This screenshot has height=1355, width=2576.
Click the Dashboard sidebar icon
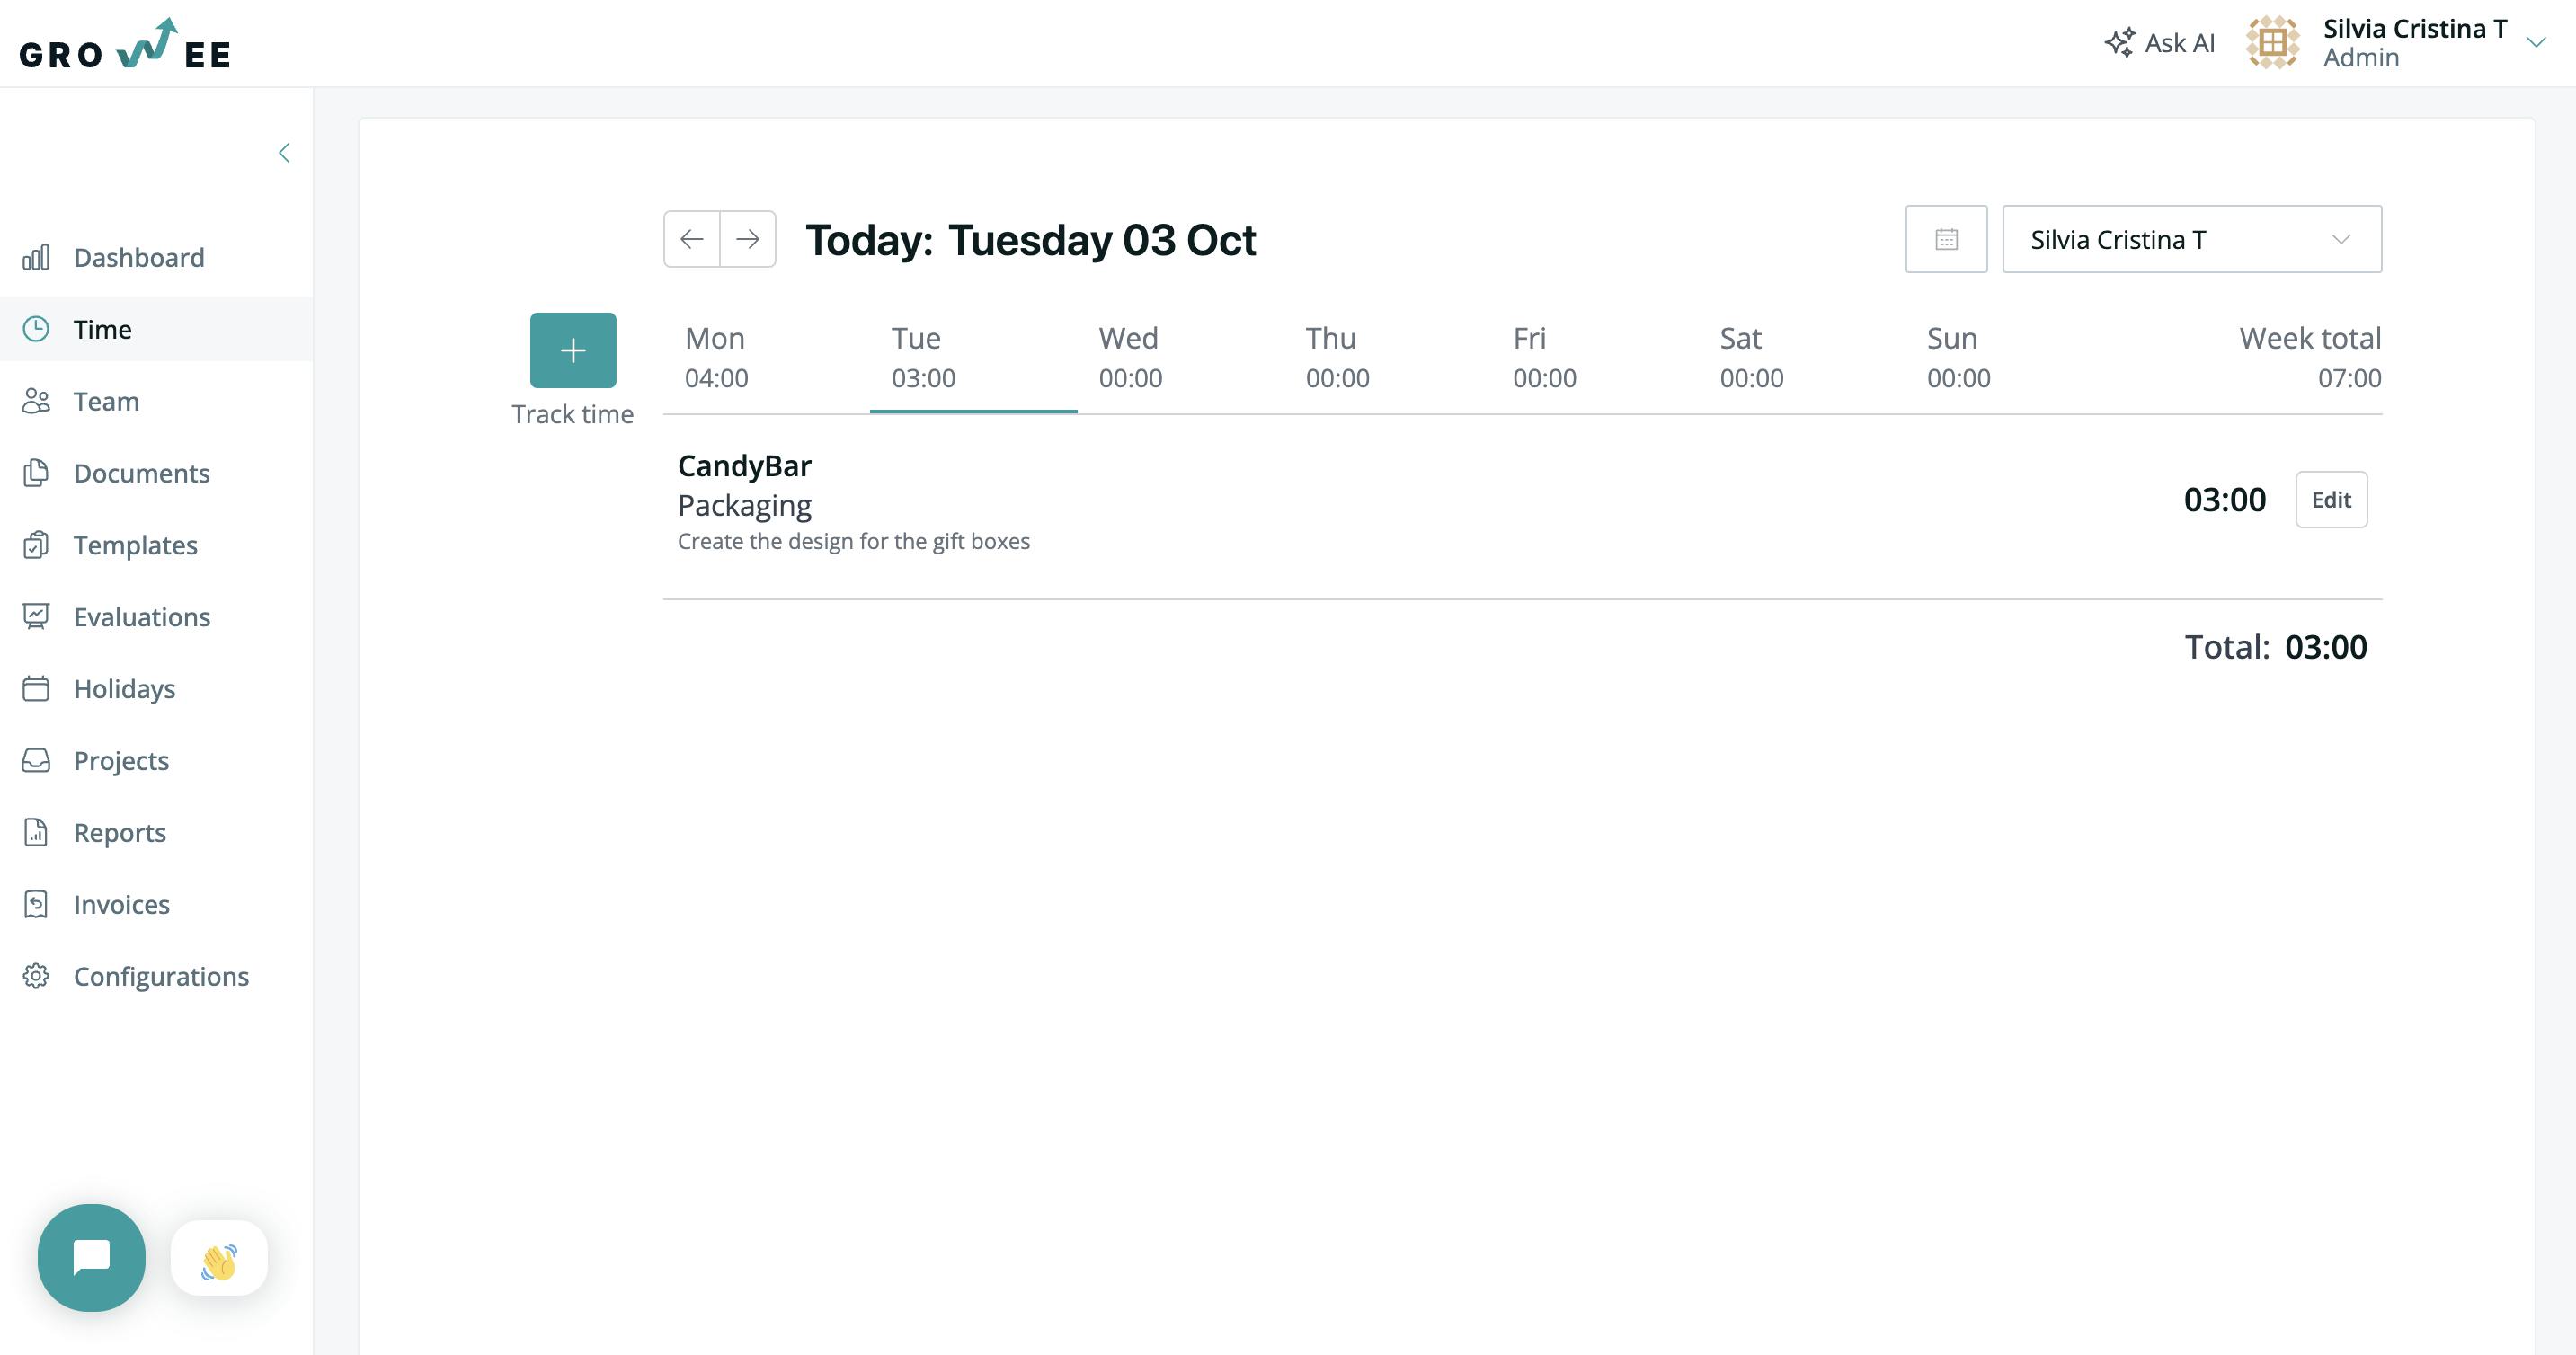(36, 255)
